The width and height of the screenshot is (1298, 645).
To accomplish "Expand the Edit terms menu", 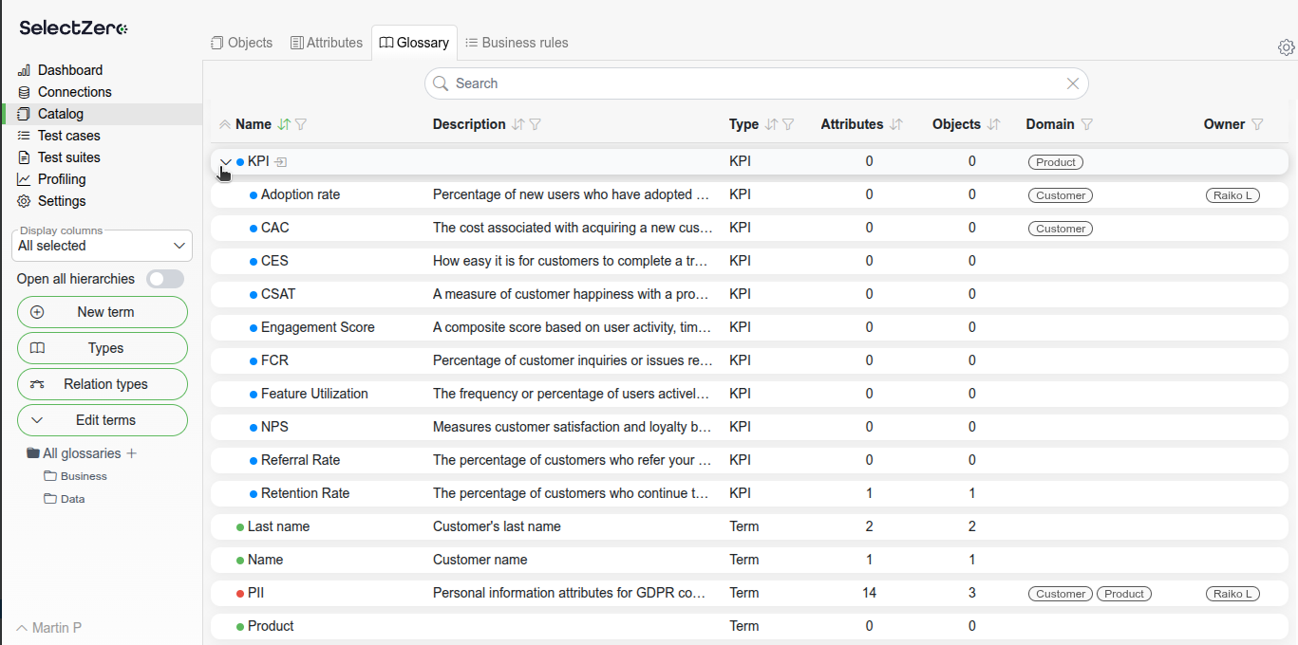I will coord(103,420).
